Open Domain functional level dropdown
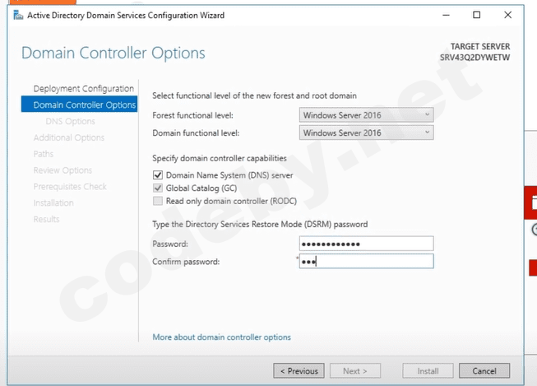 [366, 133]
